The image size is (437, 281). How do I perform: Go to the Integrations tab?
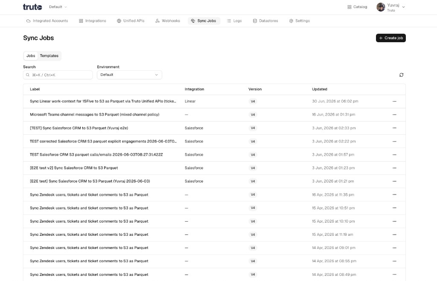[x=93, y=21]
